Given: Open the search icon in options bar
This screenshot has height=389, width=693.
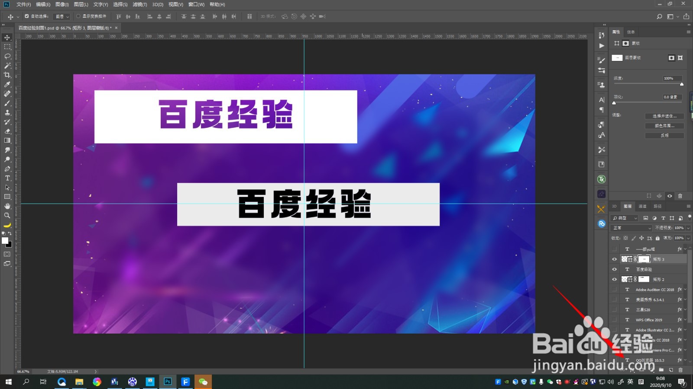Looking at the screenshot, I should [659, 16].
